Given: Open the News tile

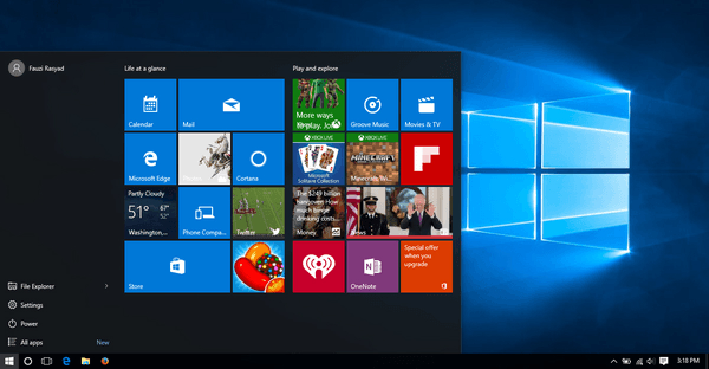Looking at the screenshot, I should point(399,212).
